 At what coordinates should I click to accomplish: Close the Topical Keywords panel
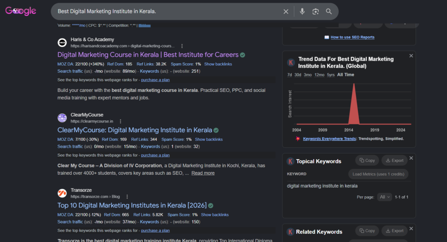click(411, 158)
